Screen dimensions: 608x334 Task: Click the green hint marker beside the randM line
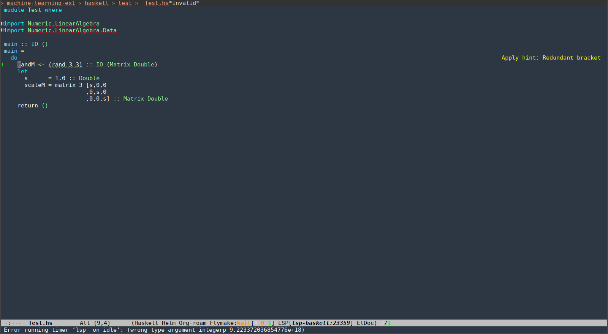pos(2,65)
